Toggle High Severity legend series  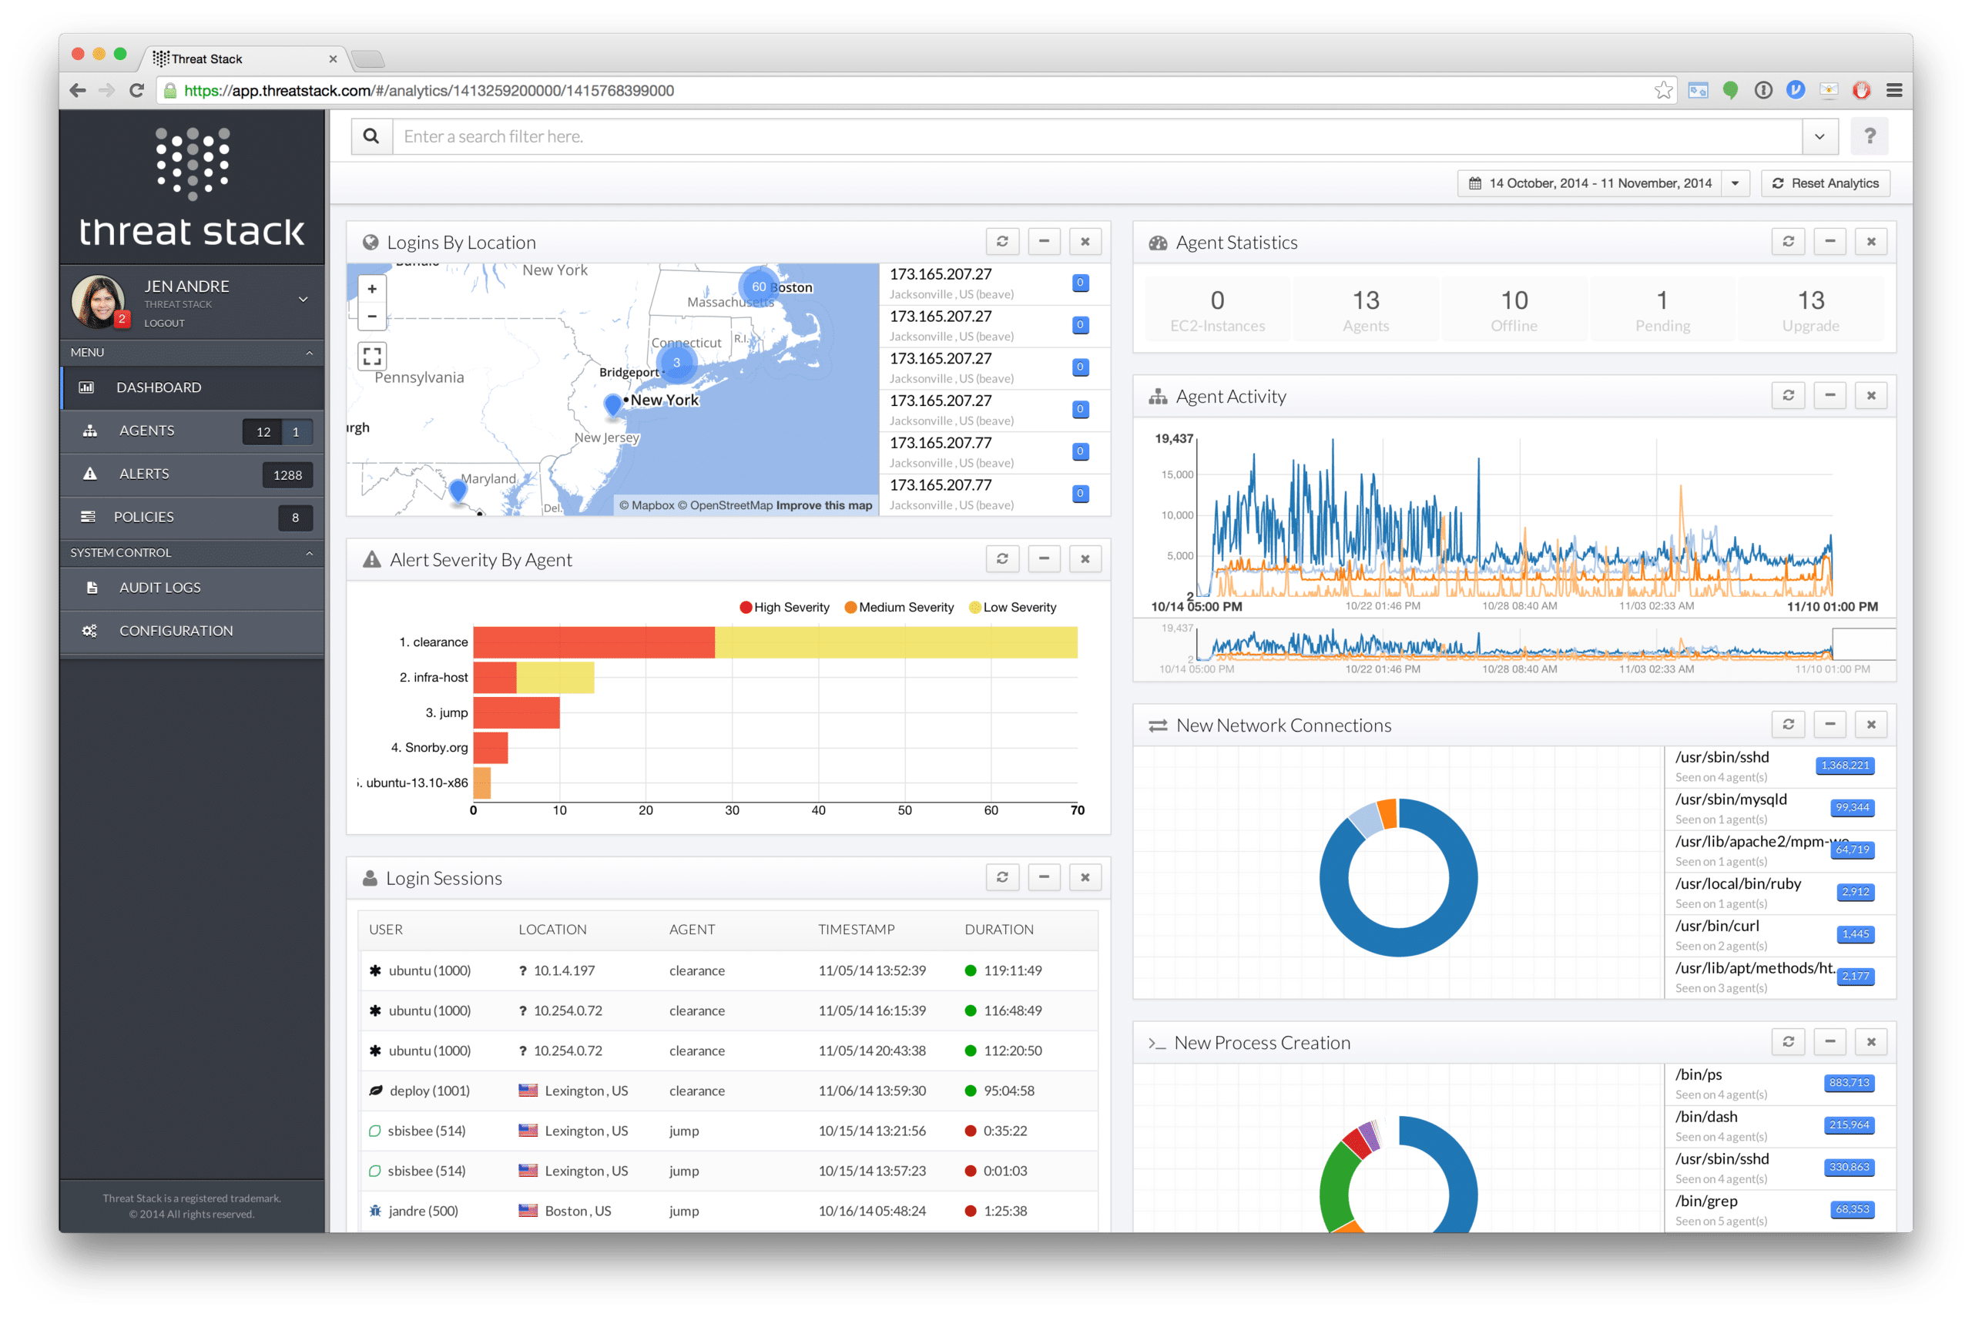[x=784, y=607]
